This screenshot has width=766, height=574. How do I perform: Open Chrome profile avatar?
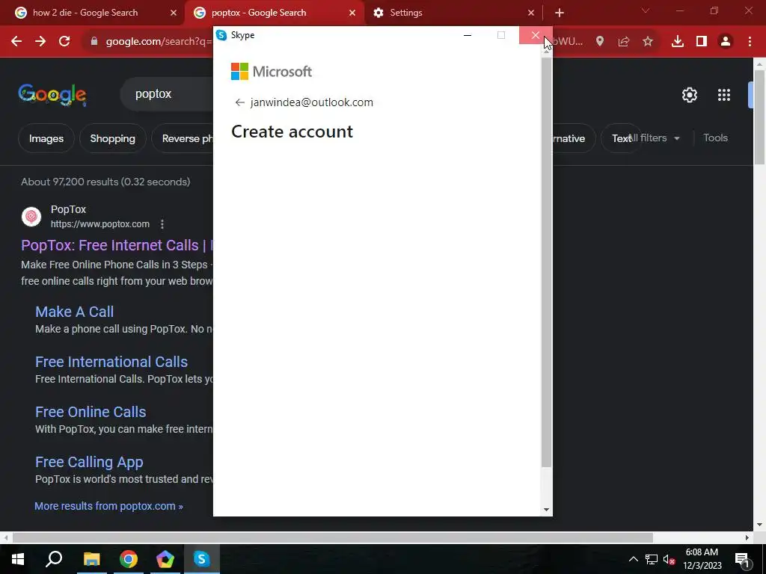(x=726, y=42)
